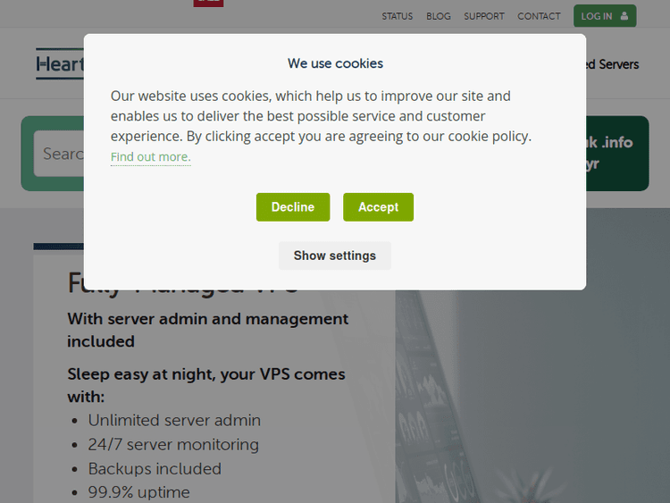The width and height of the screenshot is (670, 503).
Task: Click the red badge at page top
Action: (x=208, y=3)
